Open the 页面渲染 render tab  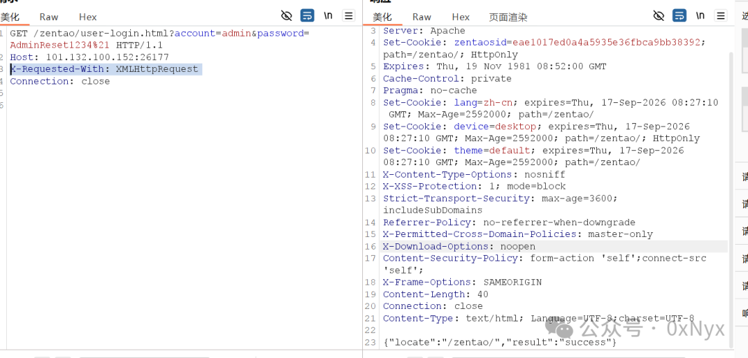(x=508, y=17)
